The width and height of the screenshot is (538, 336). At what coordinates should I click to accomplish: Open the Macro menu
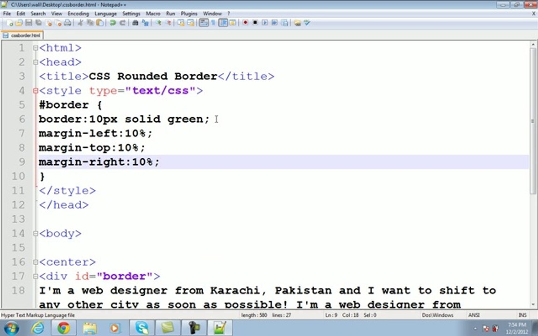click(x=153, y=14)
